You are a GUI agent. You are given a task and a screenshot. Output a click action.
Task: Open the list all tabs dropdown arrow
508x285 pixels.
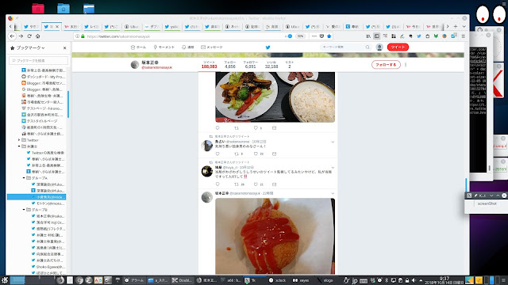[464, 26]
